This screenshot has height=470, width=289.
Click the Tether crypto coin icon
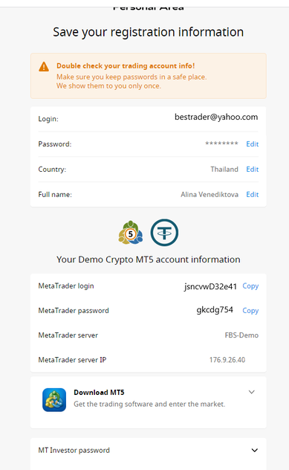164,233
